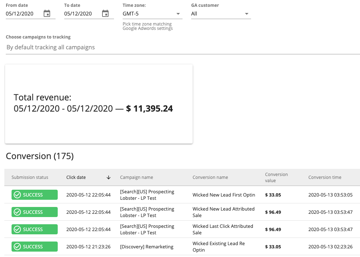360x257 pixels.
Task: Open the From date calendar picker icon
Action: coord(47,14)
